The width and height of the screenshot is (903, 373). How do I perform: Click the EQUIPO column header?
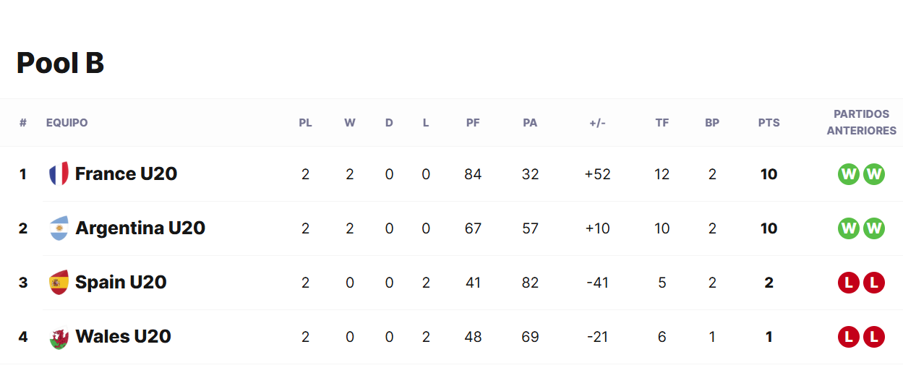(67, 123)
